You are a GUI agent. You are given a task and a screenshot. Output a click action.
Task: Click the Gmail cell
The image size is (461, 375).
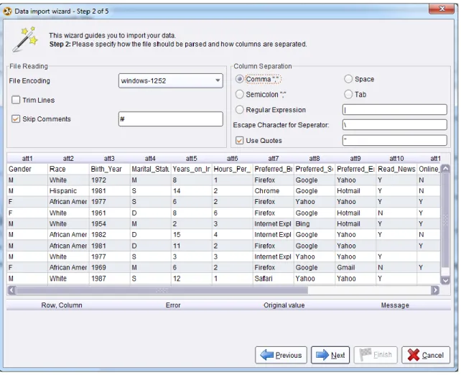[x=355, y=268]
